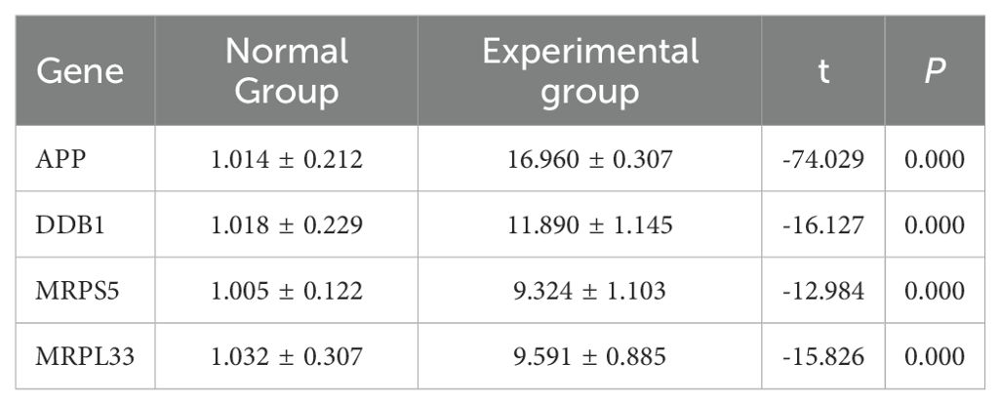Image resolution: width=1000 pixels, height=404 pixels.
Task: Click the t value -12.984
Action: pos(824,291)
